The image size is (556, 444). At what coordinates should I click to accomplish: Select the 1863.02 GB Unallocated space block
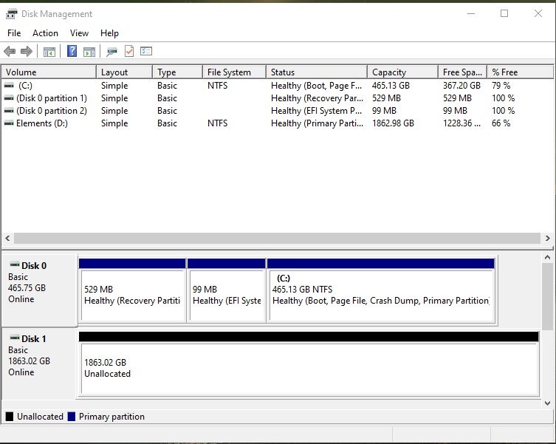[309, 368]
